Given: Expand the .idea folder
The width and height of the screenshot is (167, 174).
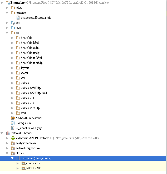Looking at the screenshot, I should click(7, 8).
